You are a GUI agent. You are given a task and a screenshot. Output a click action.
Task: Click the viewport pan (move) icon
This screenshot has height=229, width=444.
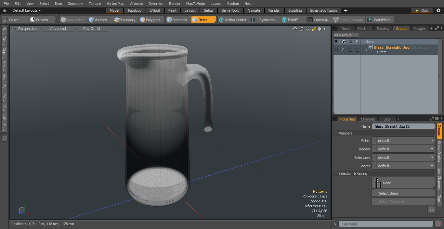pyautogui.click(x=295, y=29)
